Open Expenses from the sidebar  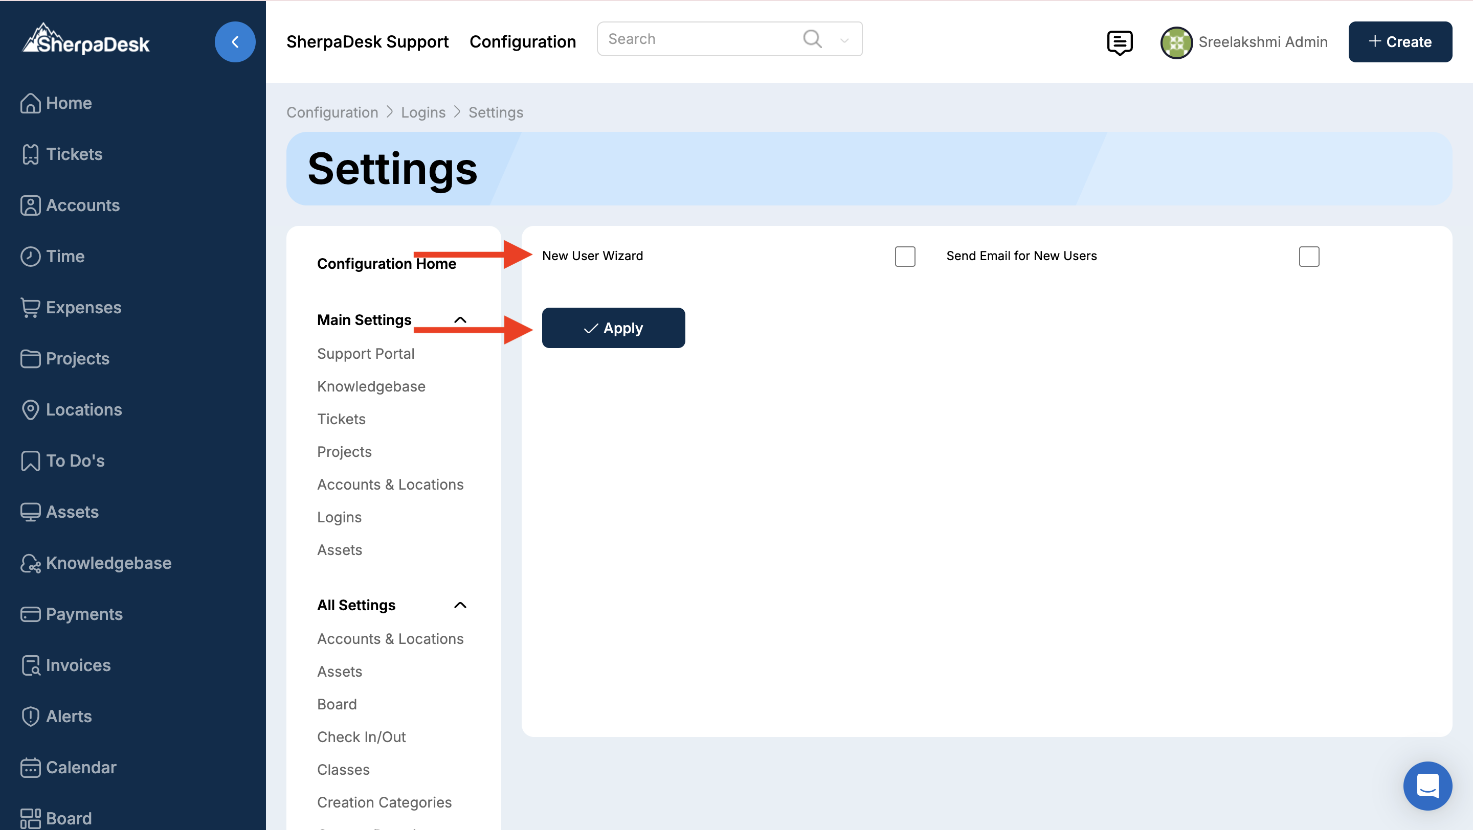coord(83,308)
